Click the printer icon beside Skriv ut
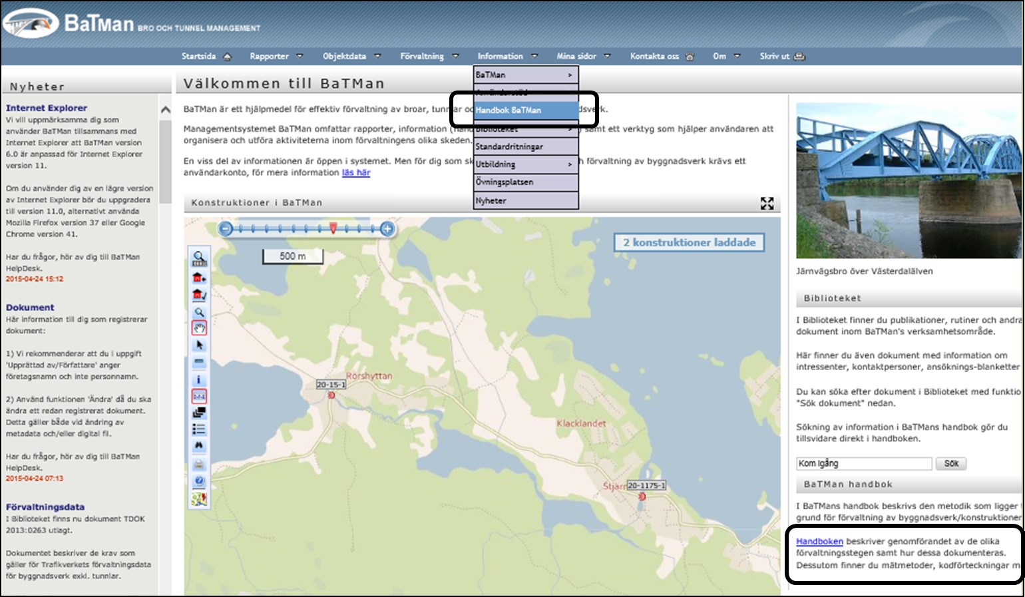 799,57
